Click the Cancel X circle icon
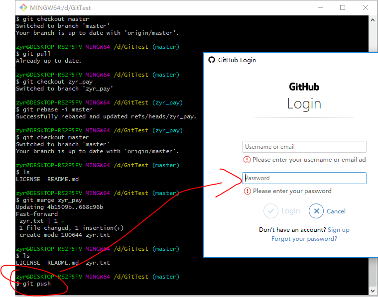The height and width of the screenshot is (297, 378). (x=316, y=211)
